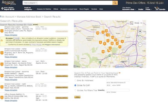Viewport: 168px width, 102px height.
Task: Open the Offerte nav item
Action: [56, 9]
